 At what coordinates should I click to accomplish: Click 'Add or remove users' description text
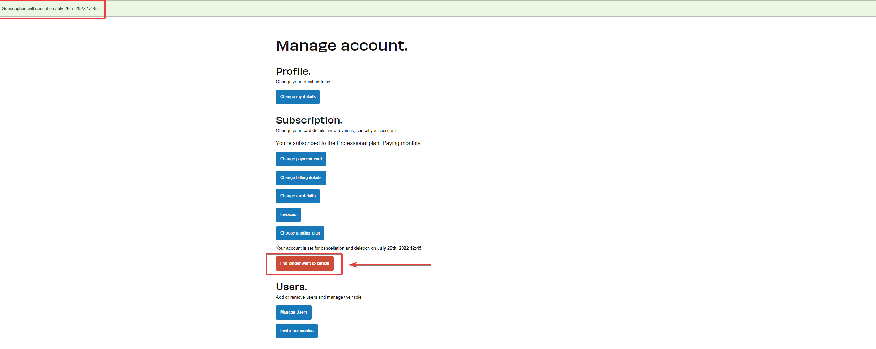(x=319, y=297)
